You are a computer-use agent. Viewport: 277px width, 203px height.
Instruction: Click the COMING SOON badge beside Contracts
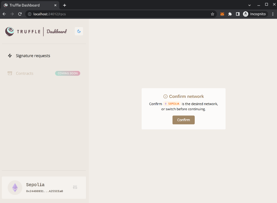pos(67,73)
